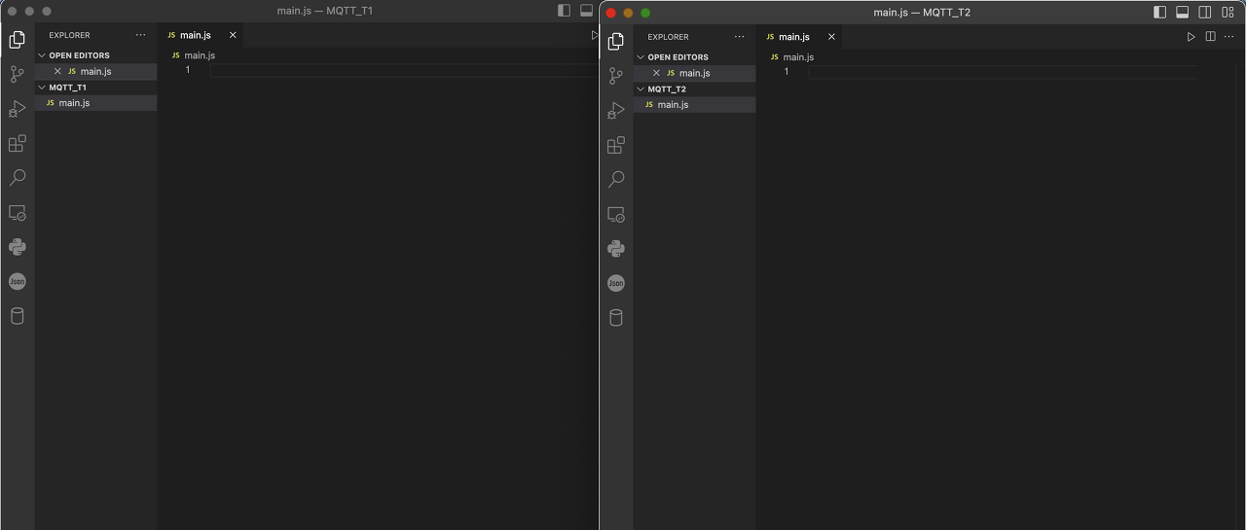Collapse MQTT_T1 folder section
1246x530 pixels.
[95, 87]
